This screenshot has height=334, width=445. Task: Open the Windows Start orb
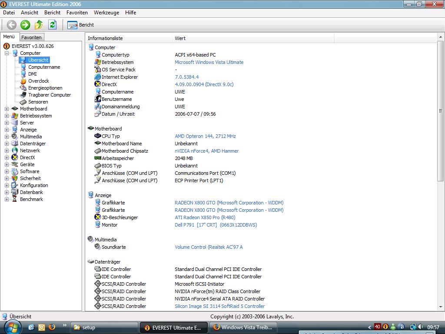pos(13,327)
